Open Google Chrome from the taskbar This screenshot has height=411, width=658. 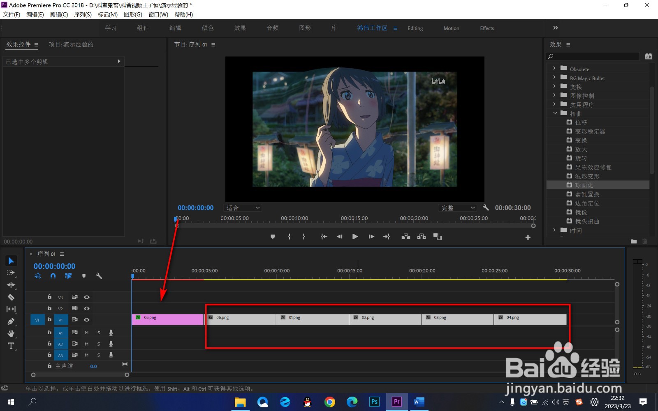[x=330, y=402]
